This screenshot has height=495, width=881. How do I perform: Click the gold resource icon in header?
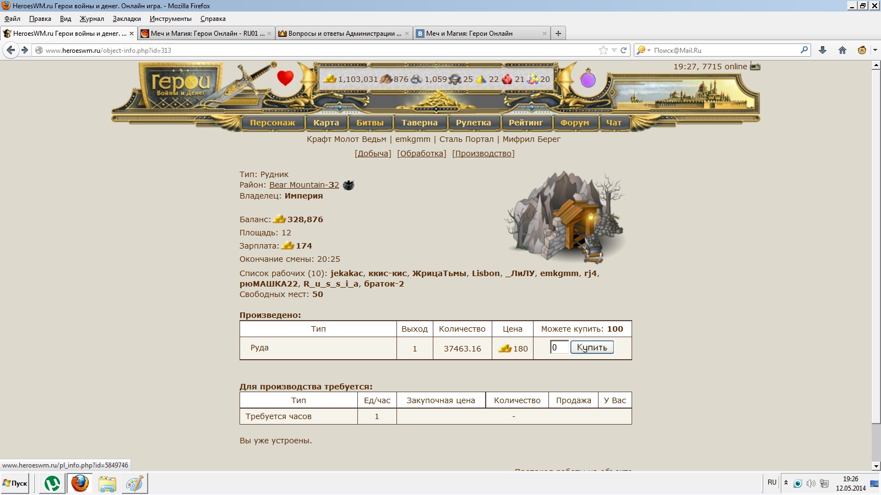(x=330, y=79)
